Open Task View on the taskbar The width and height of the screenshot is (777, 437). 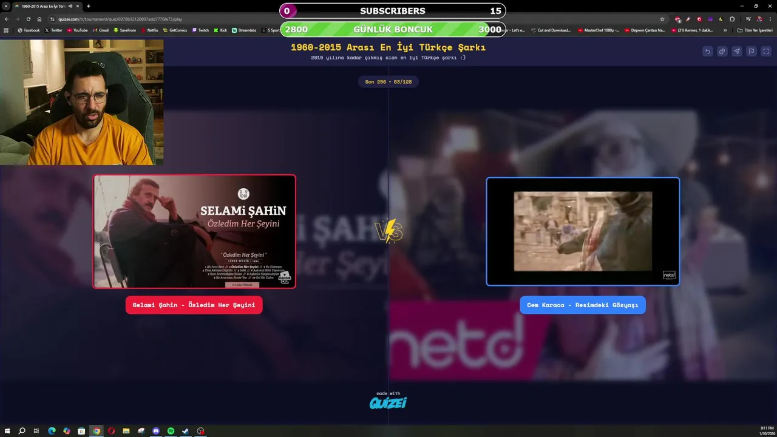(x=36, y=431)
